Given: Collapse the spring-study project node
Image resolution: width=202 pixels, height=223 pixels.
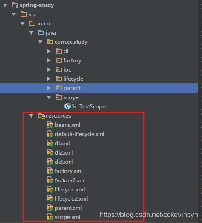Looking at the screenshot, I should [5, 5].
